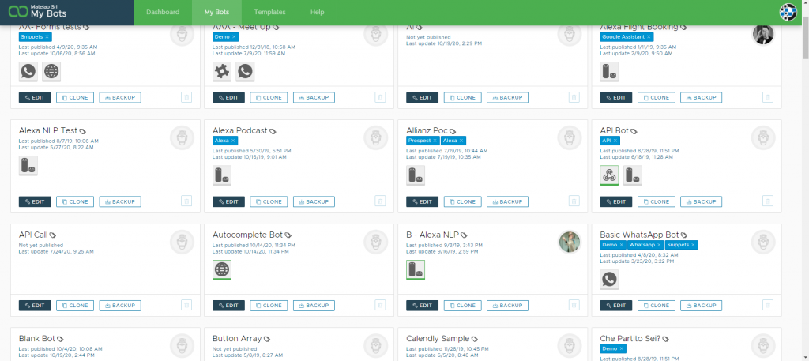
Task: Backup the Autocomplete Bot
Action: [x=314, y=305]
